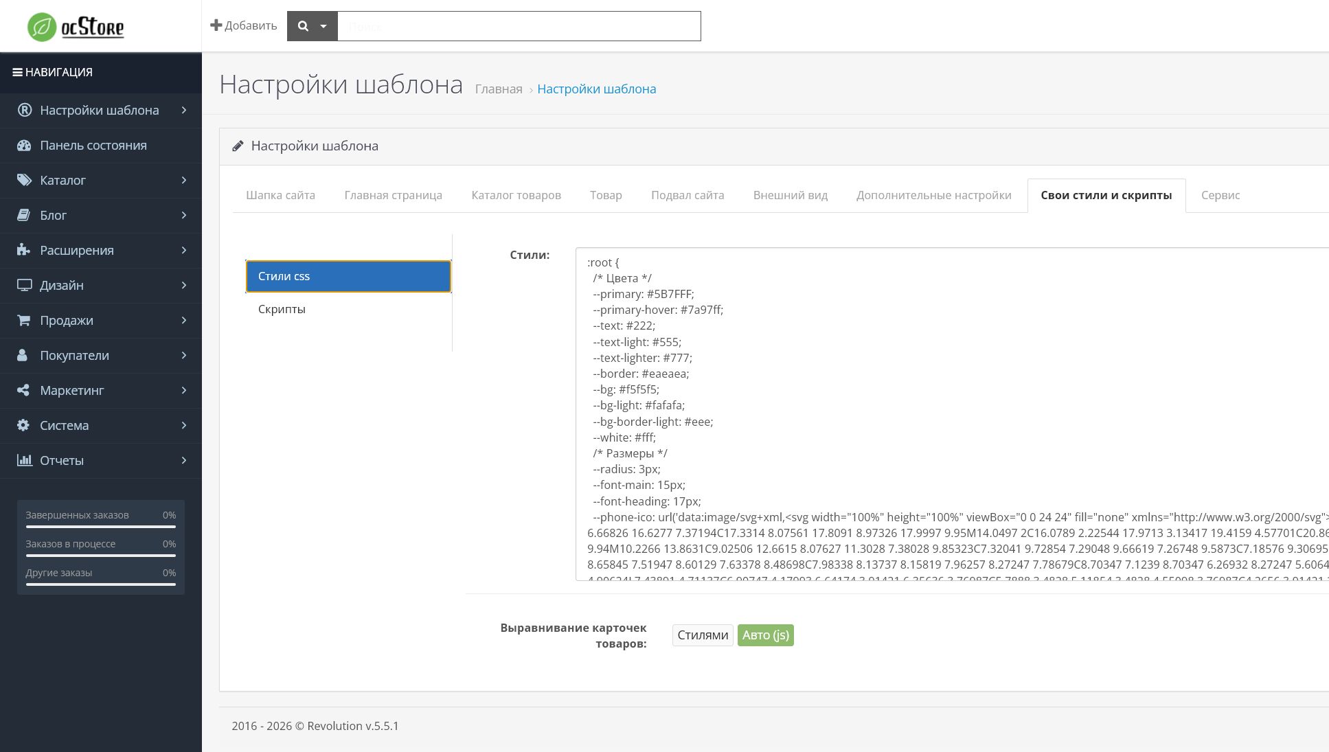
Task: Select the Стили css side tab
Action: (x=348, y=276)
